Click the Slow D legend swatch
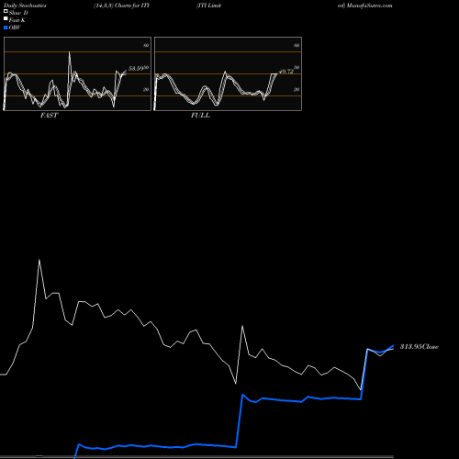Viewport: 459px width, 459px height. 6,11
